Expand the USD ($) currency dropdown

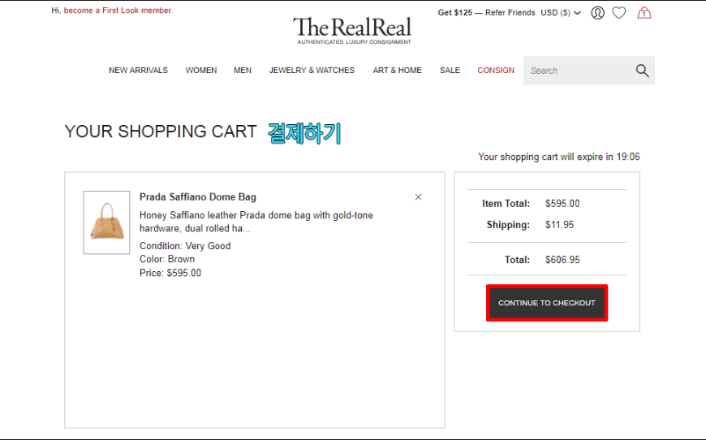pos(561,13)
